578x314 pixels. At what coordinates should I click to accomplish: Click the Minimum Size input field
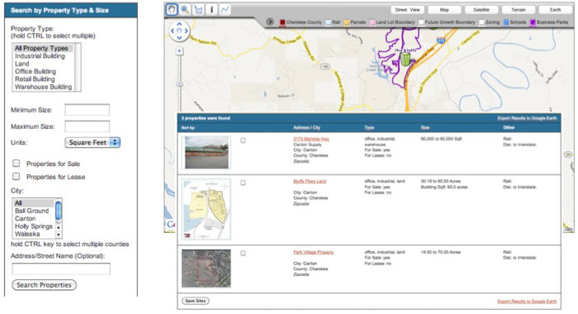coord(87,110)
